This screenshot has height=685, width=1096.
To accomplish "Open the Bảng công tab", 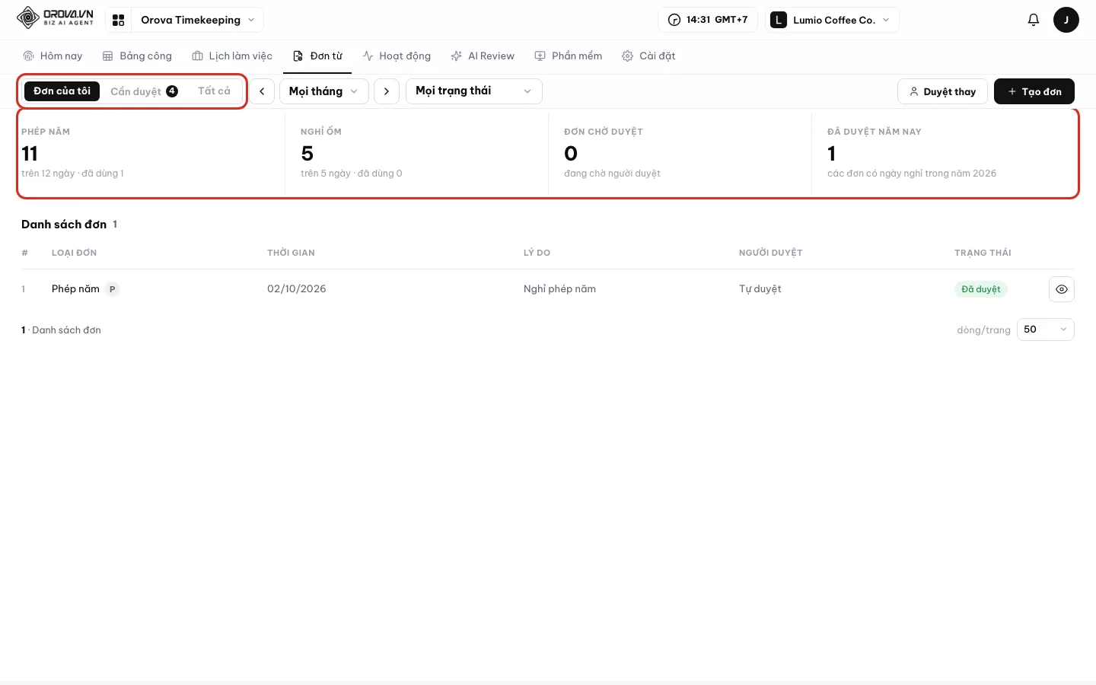I will click(x=137, y=56).
